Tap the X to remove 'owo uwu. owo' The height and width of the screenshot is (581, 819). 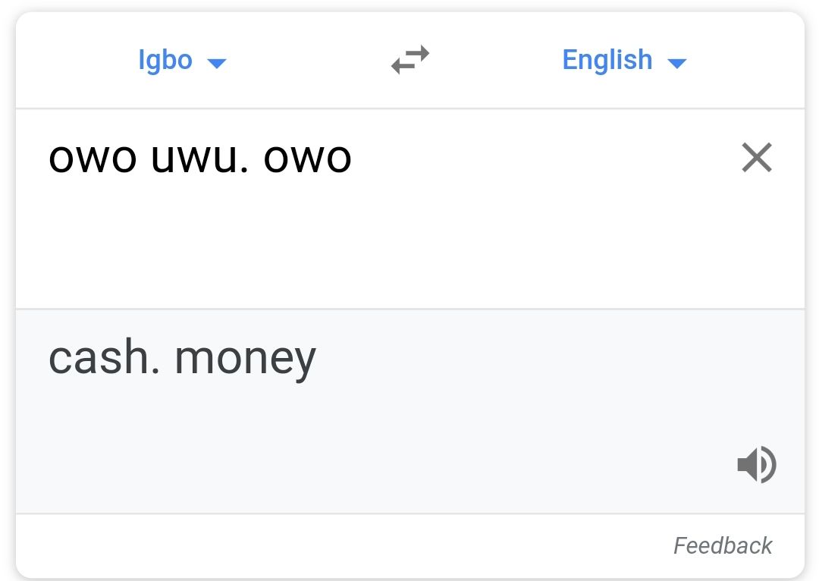(x=756, y=158)
